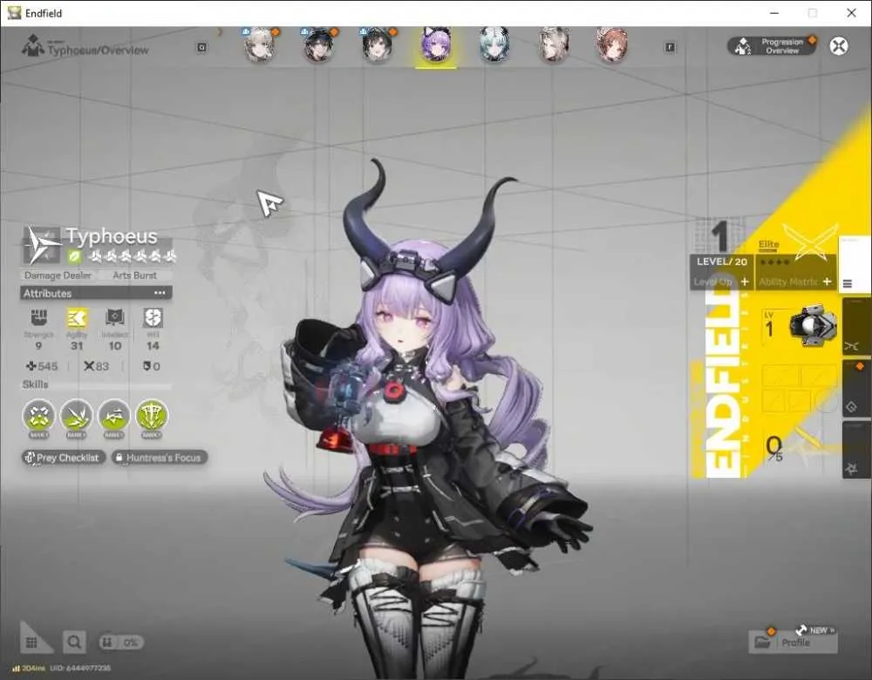
Task: Click the Ability Matrix plus button
Action: [827, 282]
